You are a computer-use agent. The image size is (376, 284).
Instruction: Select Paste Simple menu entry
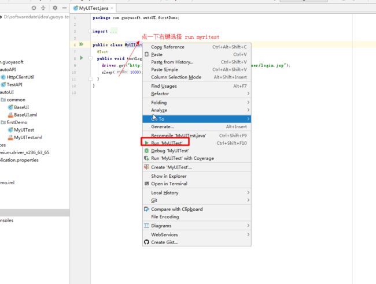coord(197,70)
